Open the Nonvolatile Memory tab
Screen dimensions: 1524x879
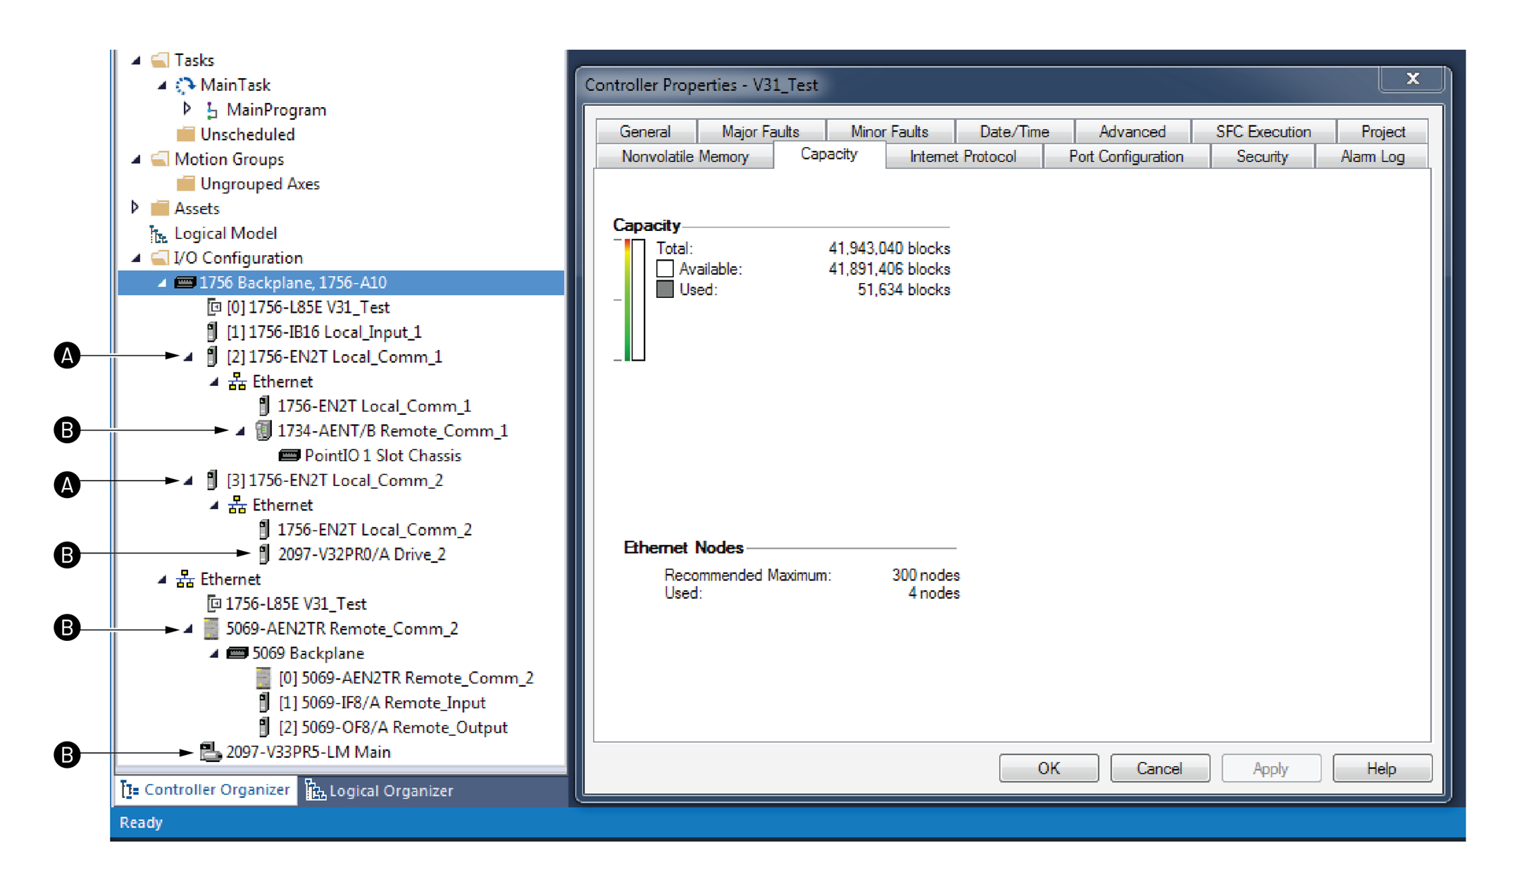pos(685,156)
